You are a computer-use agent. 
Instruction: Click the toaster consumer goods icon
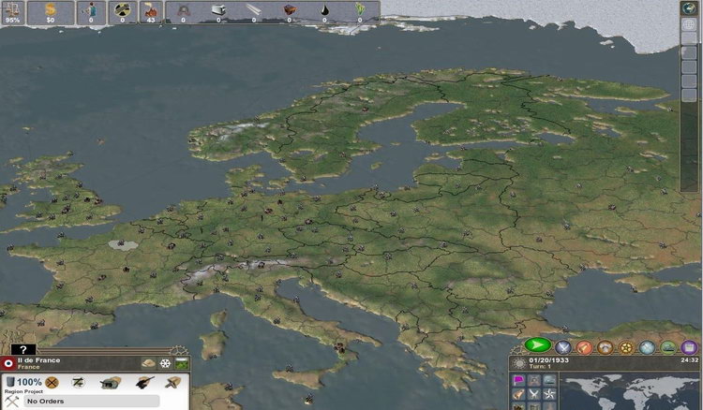218,11
